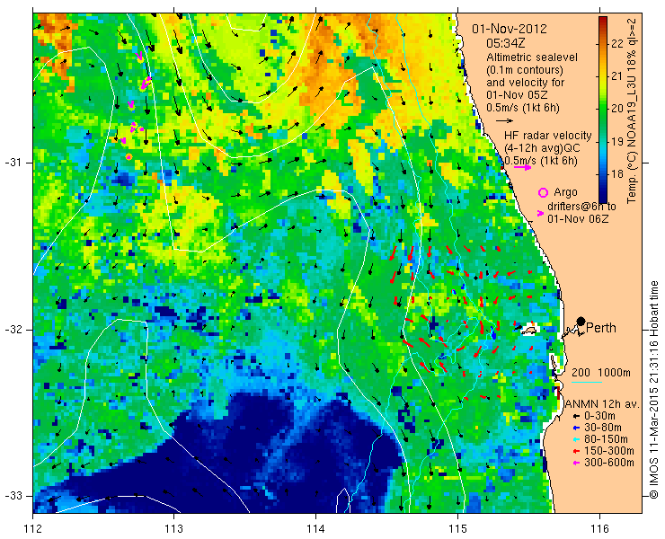This screenshot has width=665, height=539.
Task: Click longitude axis label 112
Action: pyautogui.click(x=33, y=529)
